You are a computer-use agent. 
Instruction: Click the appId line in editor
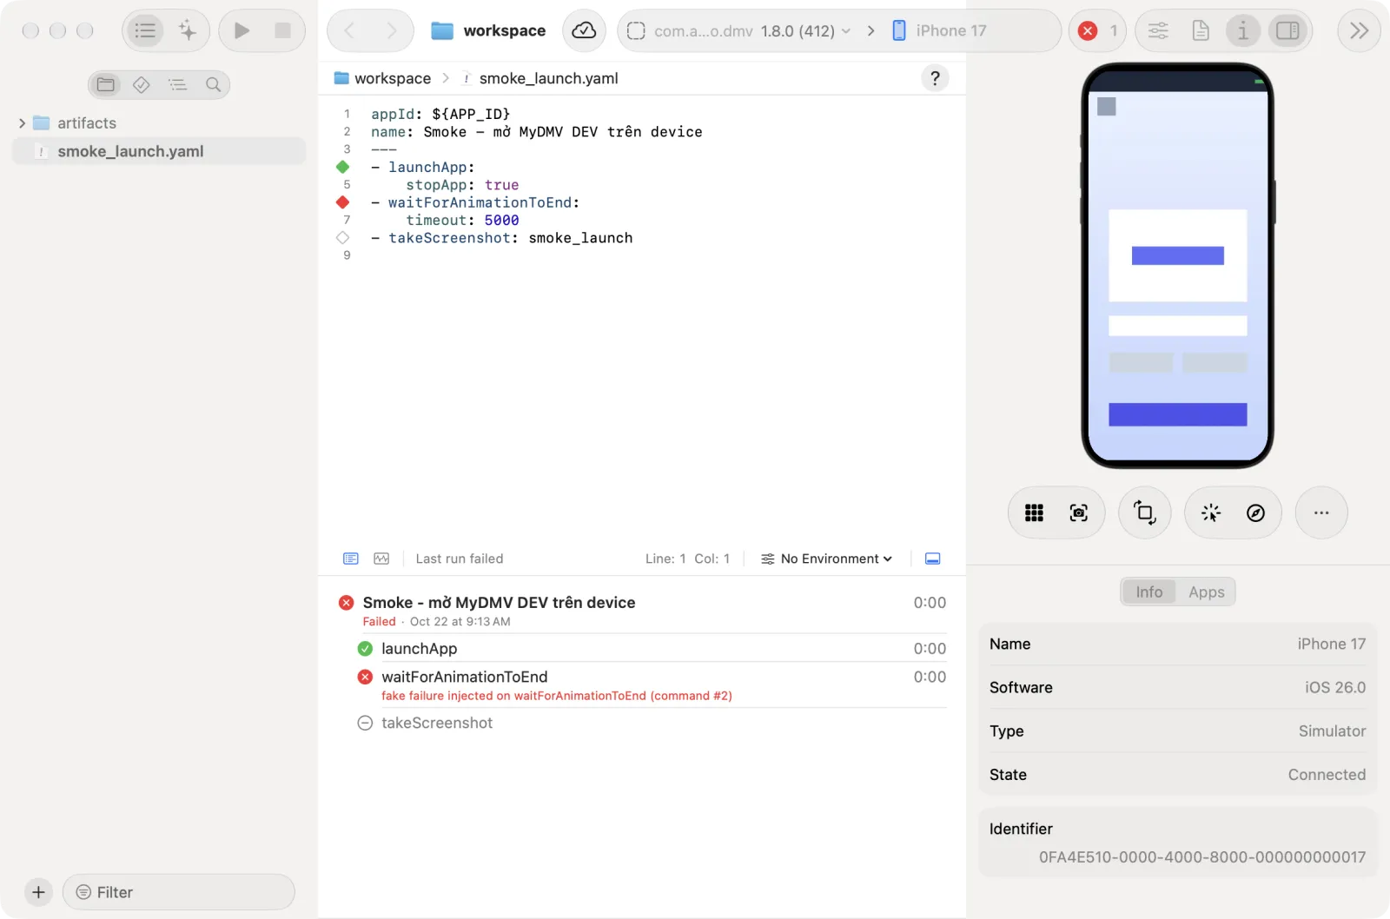pyautogui.click(x=440, y=114)
